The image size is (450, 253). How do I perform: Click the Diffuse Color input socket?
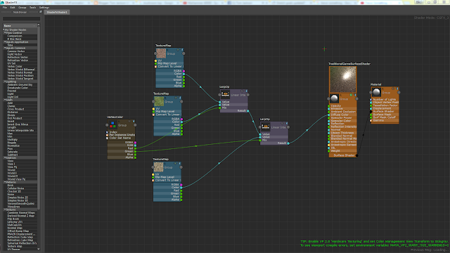point(329,115)
